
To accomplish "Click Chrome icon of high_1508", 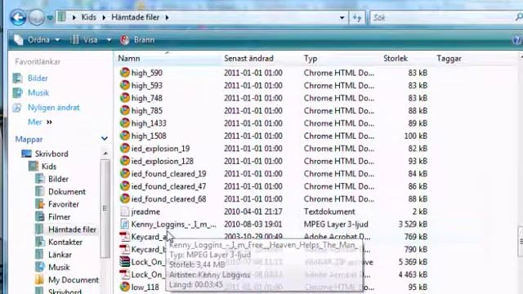I will (x=125, y=136).
